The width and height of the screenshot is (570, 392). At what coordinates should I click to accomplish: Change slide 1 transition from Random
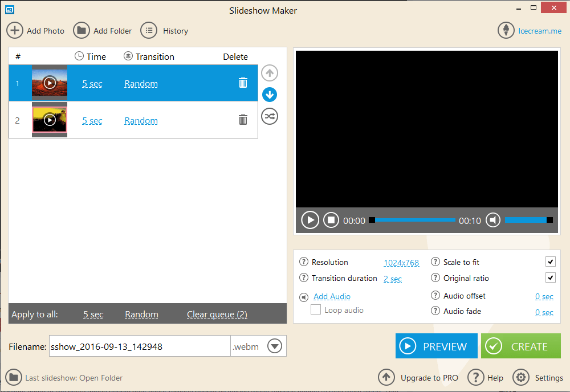141,83
